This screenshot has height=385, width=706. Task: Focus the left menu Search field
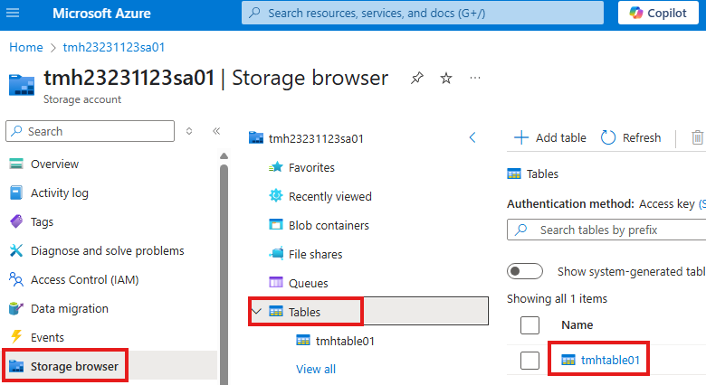pos(90,131)
